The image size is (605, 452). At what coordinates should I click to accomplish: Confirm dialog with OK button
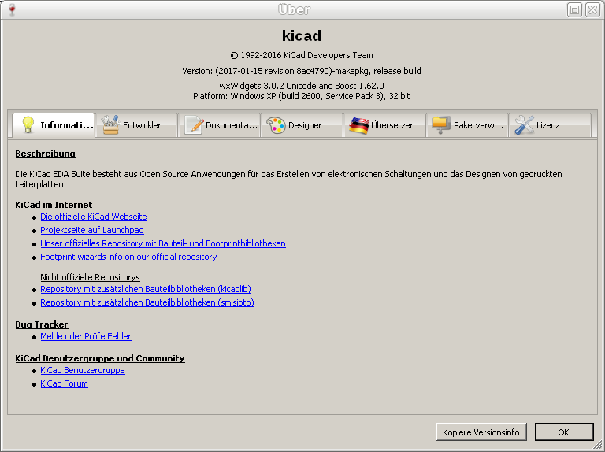(x=564, y=432)
